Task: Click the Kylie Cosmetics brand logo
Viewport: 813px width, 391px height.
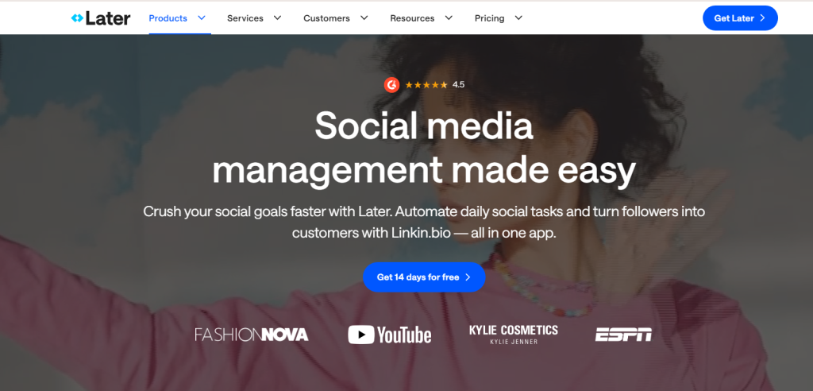Action: [x=514, y=334]
